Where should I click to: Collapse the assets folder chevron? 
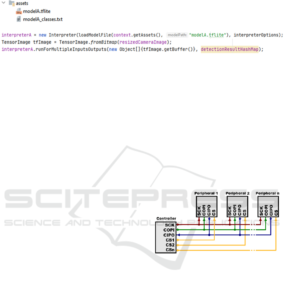point(3,4)
